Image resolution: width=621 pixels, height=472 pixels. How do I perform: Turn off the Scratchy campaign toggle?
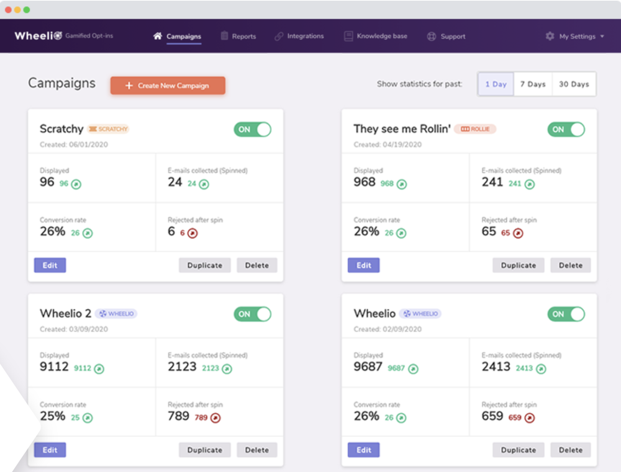(x=253, y=129)
